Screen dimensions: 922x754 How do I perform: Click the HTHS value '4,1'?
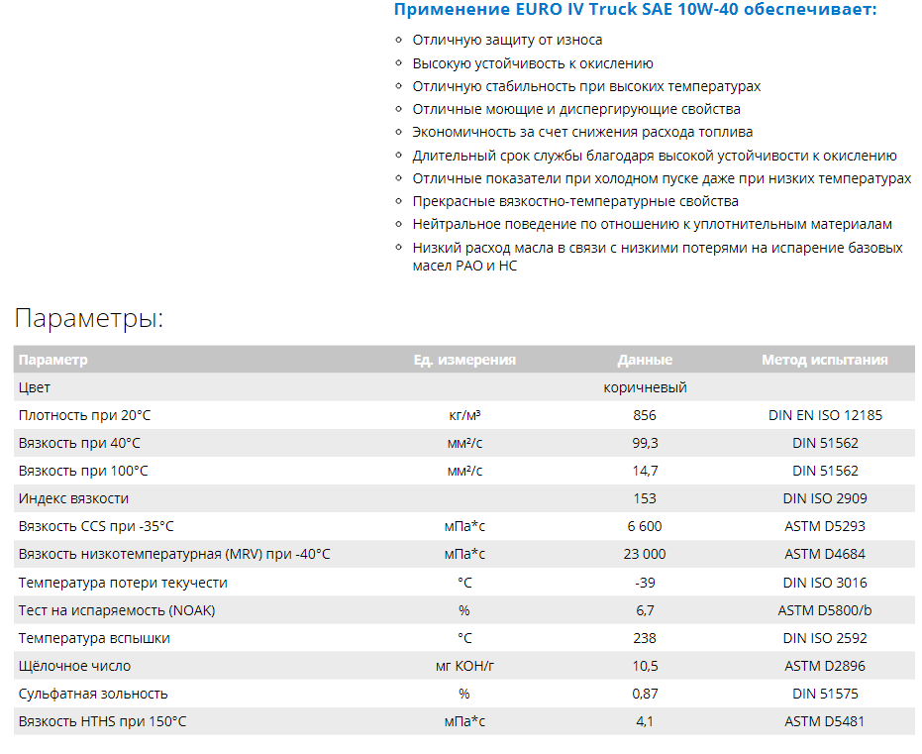click(x=645, y=721)
